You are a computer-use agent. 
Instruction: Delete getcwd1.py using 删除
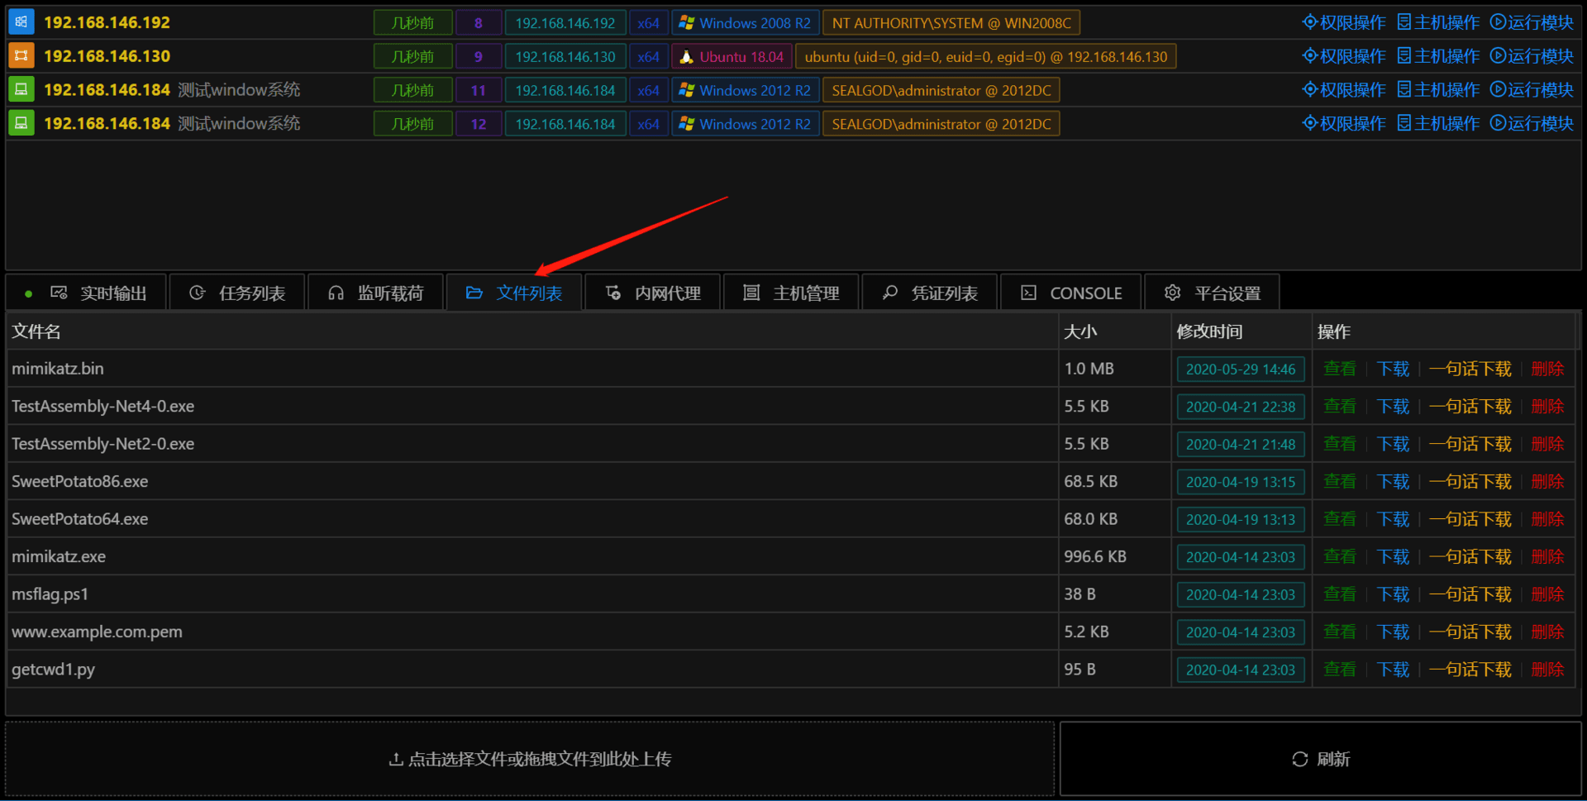1547,670
